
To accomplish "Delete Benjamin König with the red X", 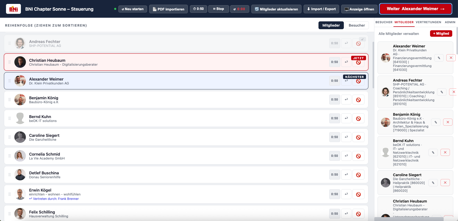I will click(448, 122).
